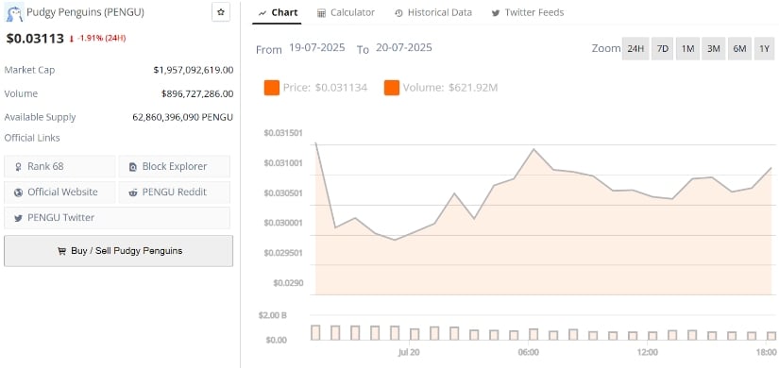Open the Historical Data tab
The width and height of the screenshot is (779, 368).
(433, 13)
